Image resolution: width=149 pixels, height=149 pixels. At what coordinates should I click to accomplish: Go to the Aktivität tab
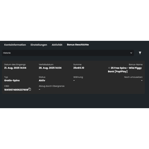(57, 45)
